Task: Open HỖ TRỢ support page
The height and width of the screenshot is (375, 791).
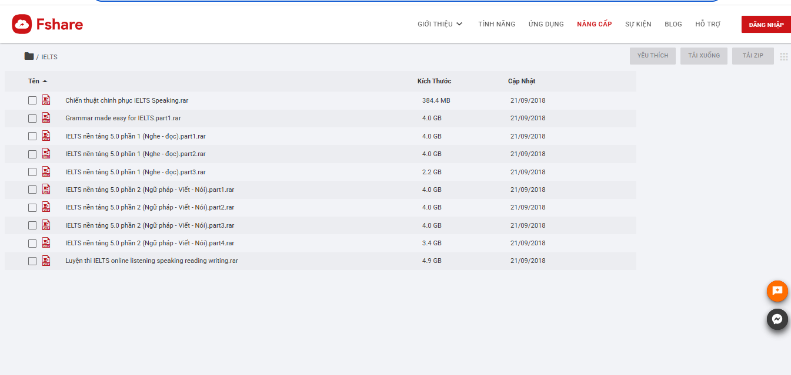Action: point(707,24)
